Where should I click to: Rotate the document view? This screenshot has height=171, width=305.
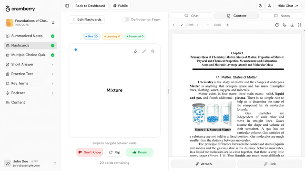tap(277, 25)
